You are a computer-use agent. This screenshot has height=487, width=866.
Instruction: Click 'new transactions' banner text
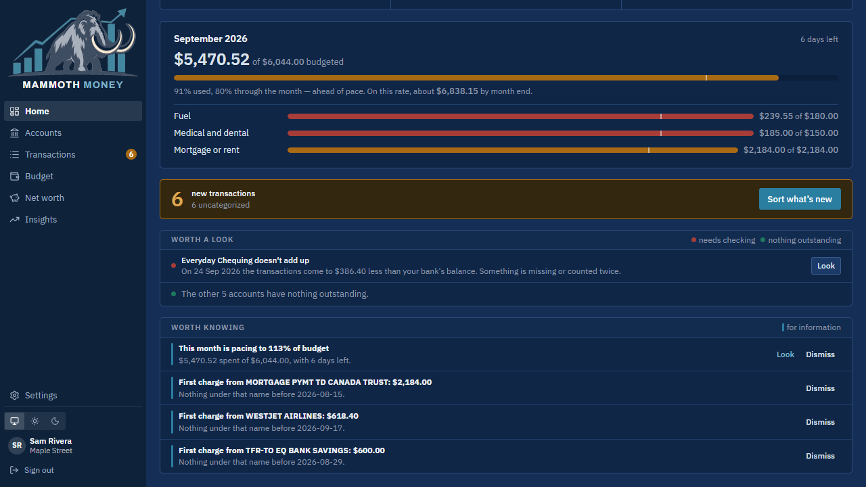(223, 193)
